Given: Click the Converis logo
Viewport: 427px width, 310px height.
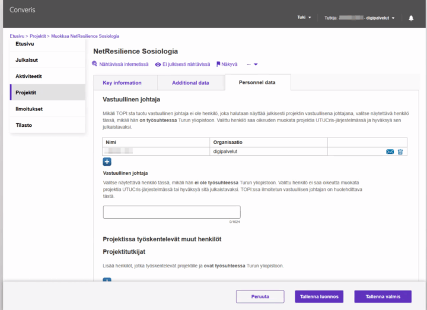Looking at the screenshot, I should [x=23, y=10].
